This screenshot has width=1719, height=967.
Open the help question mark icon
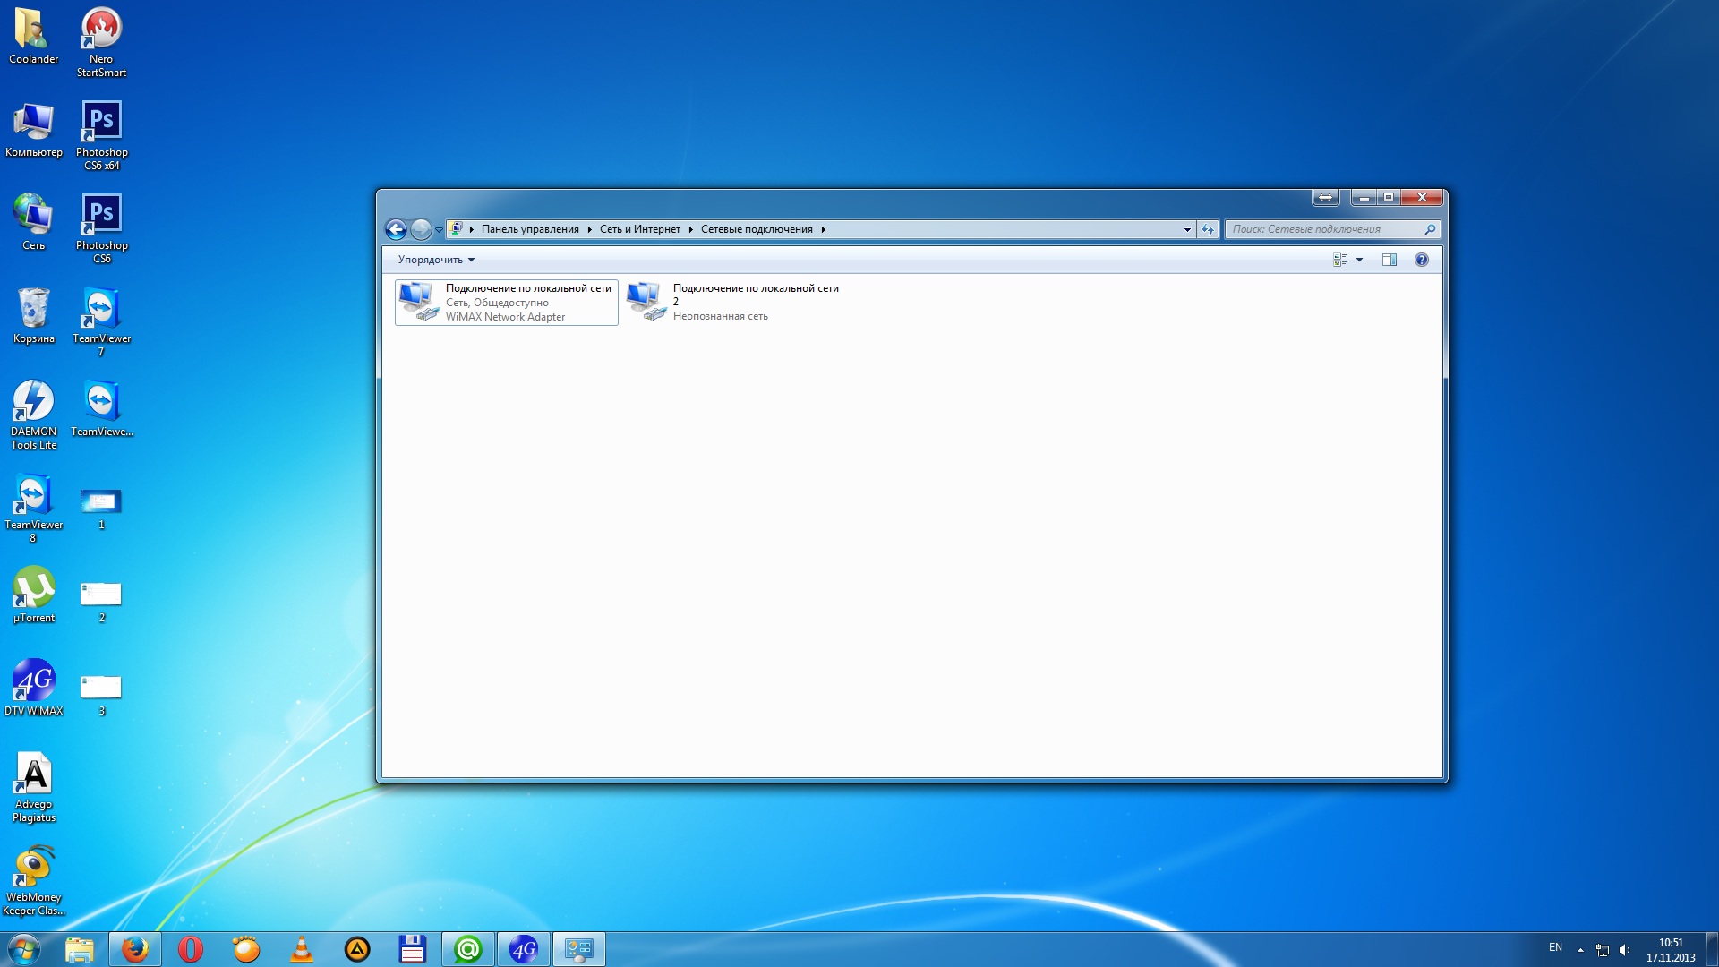tap(1421, 260)
